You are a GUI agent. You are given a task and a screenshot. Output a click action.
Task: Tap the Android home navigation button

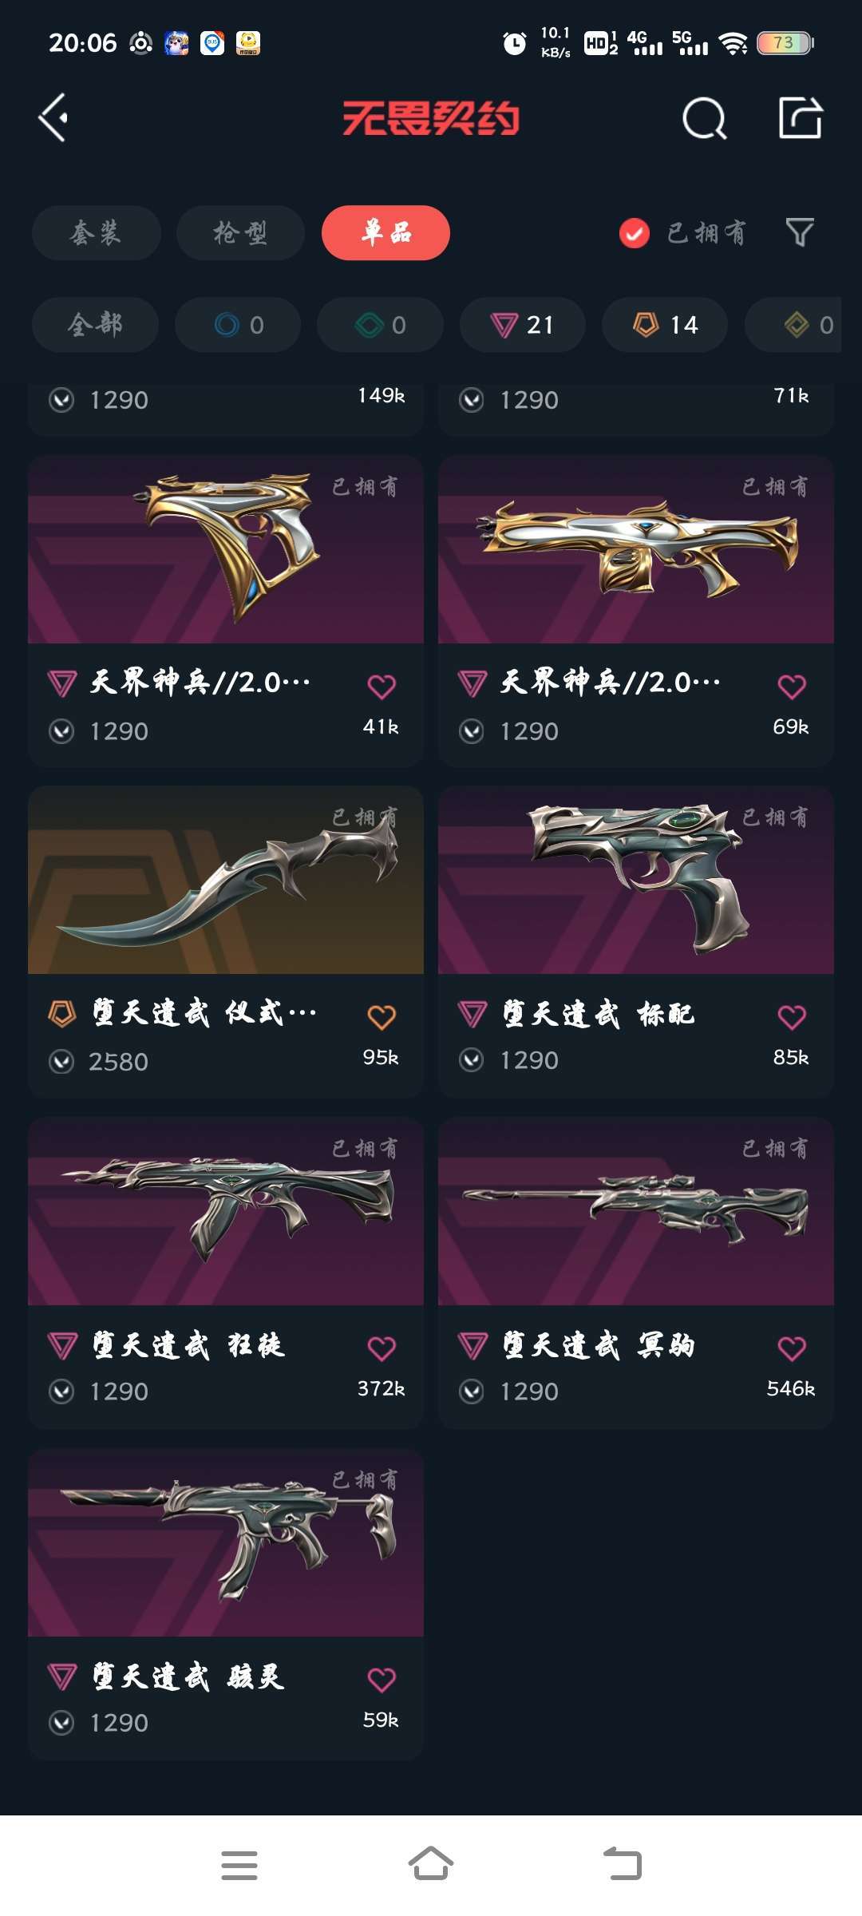point(431,1865)
